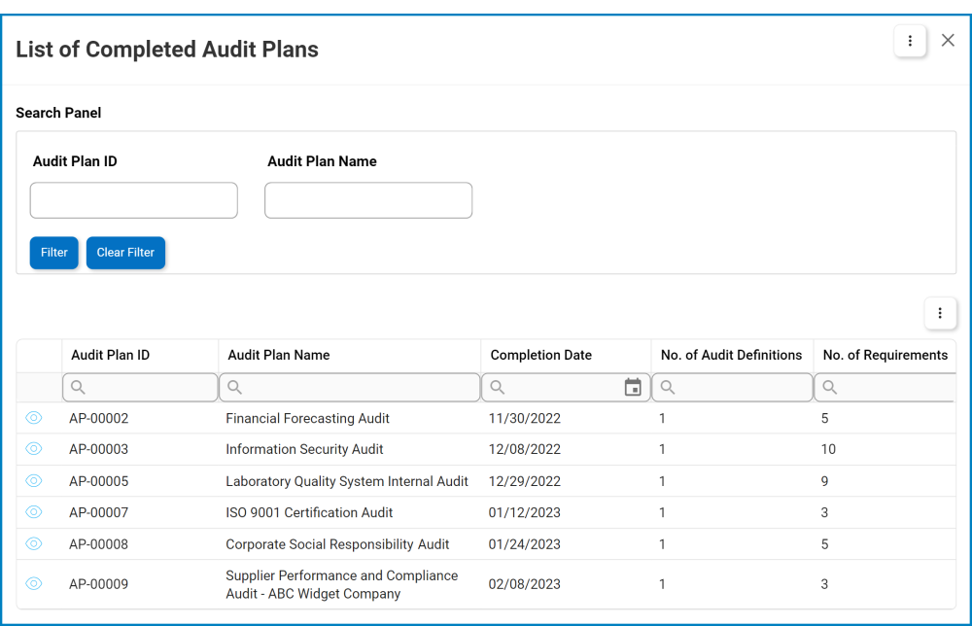The width and height of the screenshot is (972, 626).
Task: Open eye icon for AP-00005 row
Action: click(x=34, y=481)
